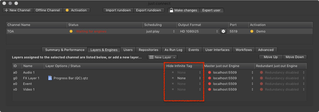Open the Scheduling just:play dropdown
Screen dimensions: 319x112
[x=160, y=31]
